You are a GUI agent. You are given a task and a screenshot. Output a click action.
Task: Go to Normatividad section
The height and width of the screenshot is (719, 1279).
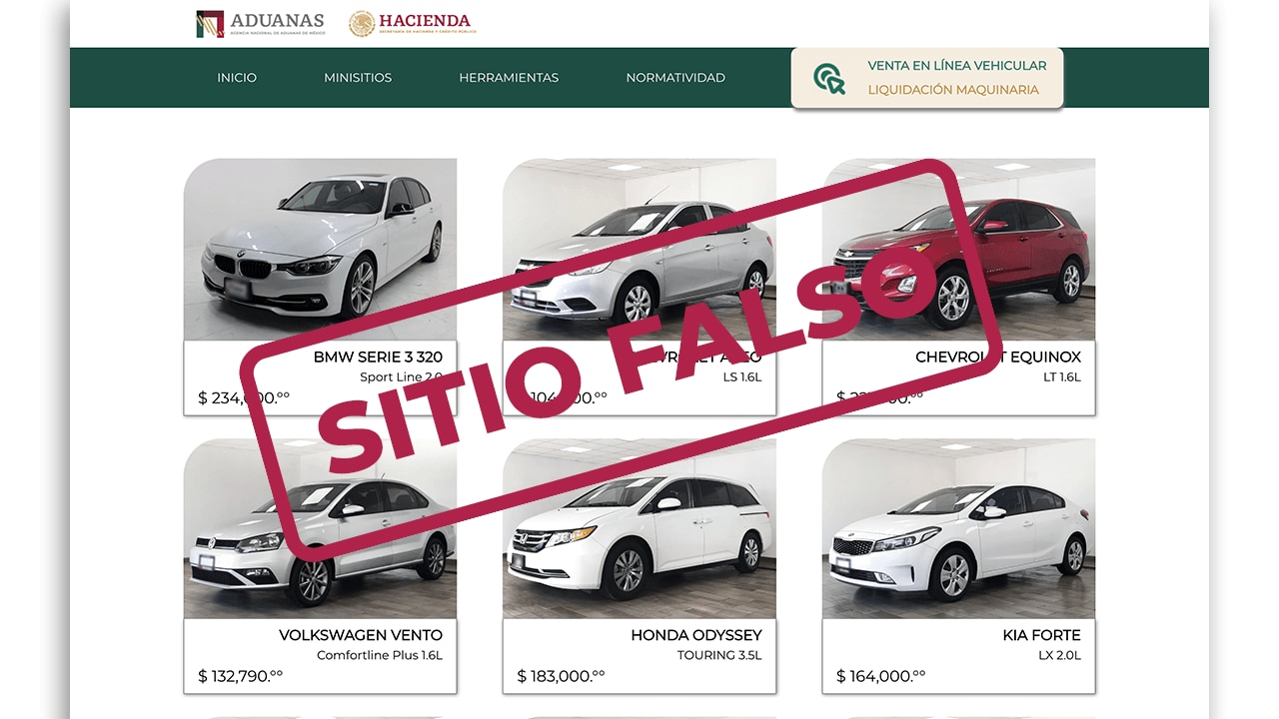[675, 78]
